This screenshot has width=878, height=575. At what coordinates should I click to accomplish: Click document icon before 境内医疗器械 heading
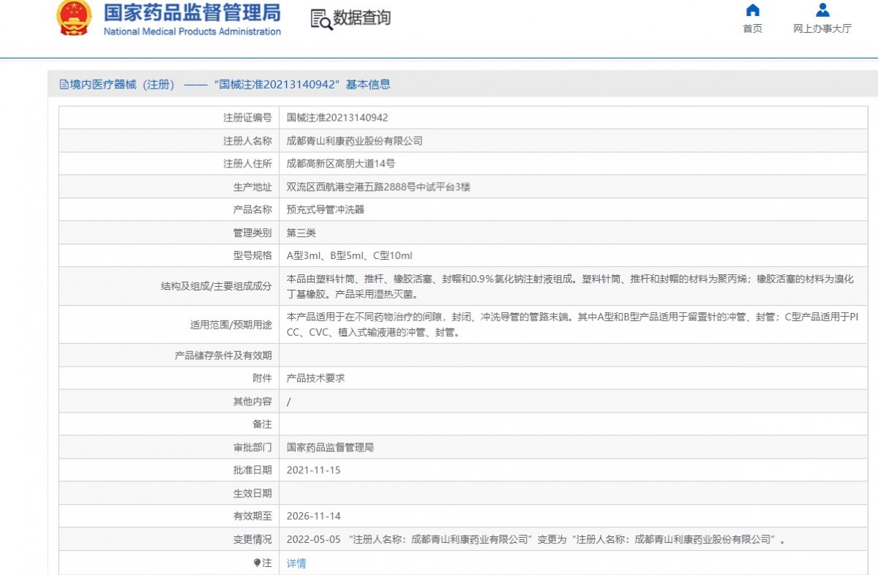pyautogui.click(x=64, y=84)
